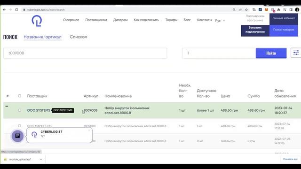Check the OOO SYSTEMS row checkbox
Screen dimensions: 301x169
click(19, 110)
